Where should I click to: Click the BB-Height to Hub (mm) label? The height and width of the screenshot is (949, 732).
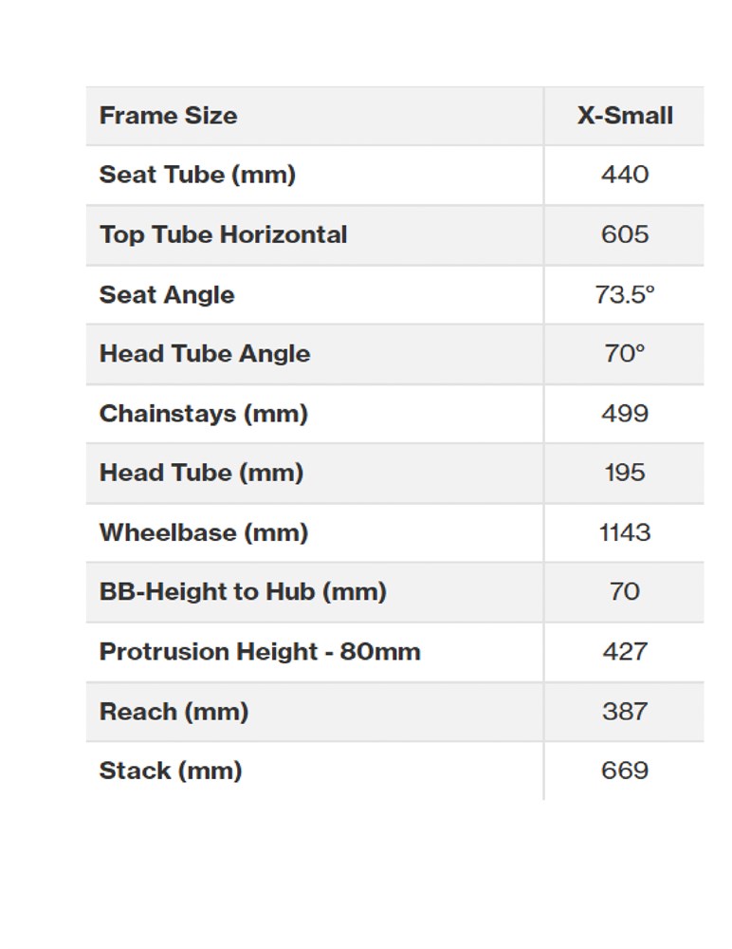[243, 592]
